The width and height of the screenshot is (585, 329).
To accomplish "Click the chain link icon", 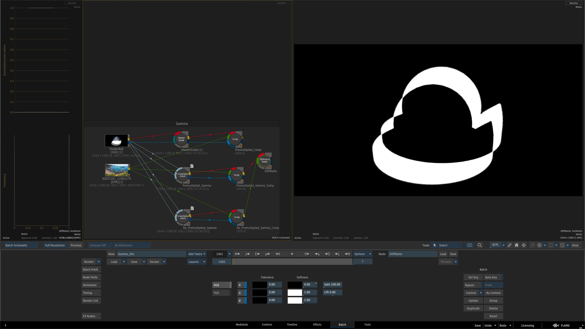I will pyautogui.click(x=509, y=245).
